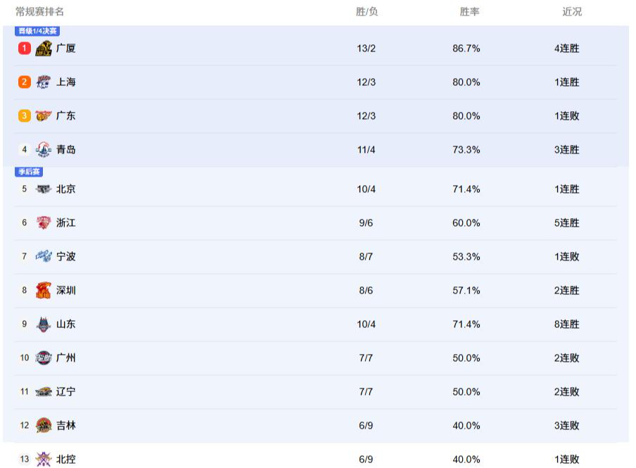This screenshot has width=636, height=468.
Task: Click the Qingdao (青岛) team logo
Action: click(44, 150)
